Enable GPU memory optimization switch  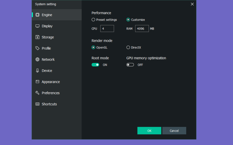130,65
